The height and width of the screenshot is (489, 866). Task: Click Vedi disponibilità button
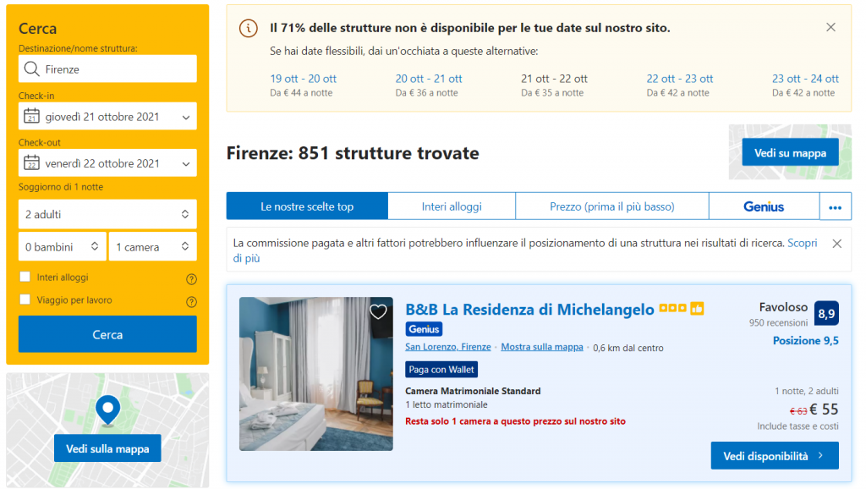click(774, 456)
